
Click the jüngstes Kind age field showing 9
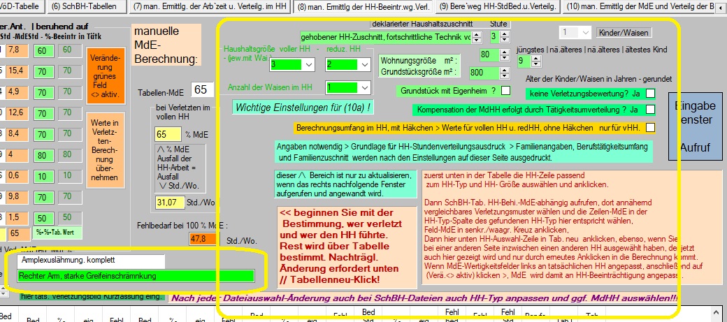click(x=524, y=61)
